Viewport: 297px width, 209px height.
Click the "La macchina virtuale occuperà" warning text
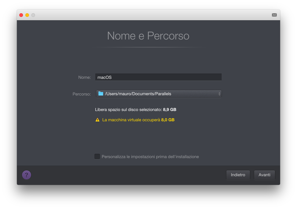(131, 120)
